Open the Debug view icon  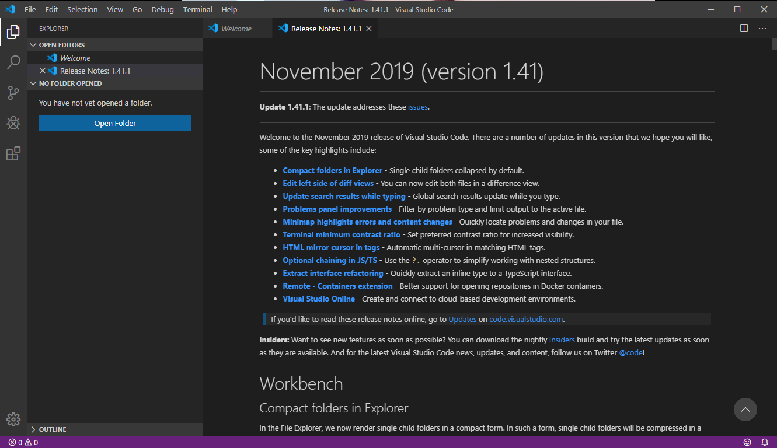pos(13,123)
